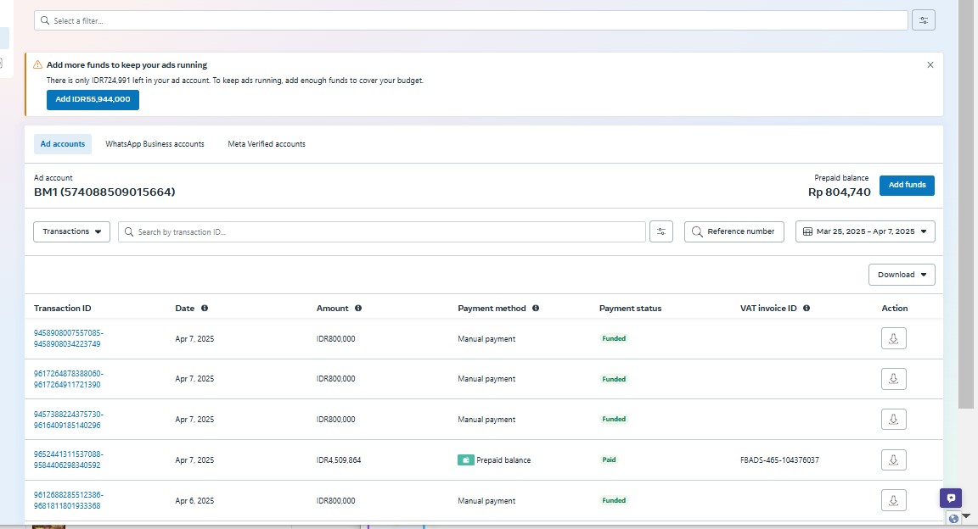Download receipt for the Apr 6 transaction
This screenshot has width=978, height=529.
(x=893, y=500)
